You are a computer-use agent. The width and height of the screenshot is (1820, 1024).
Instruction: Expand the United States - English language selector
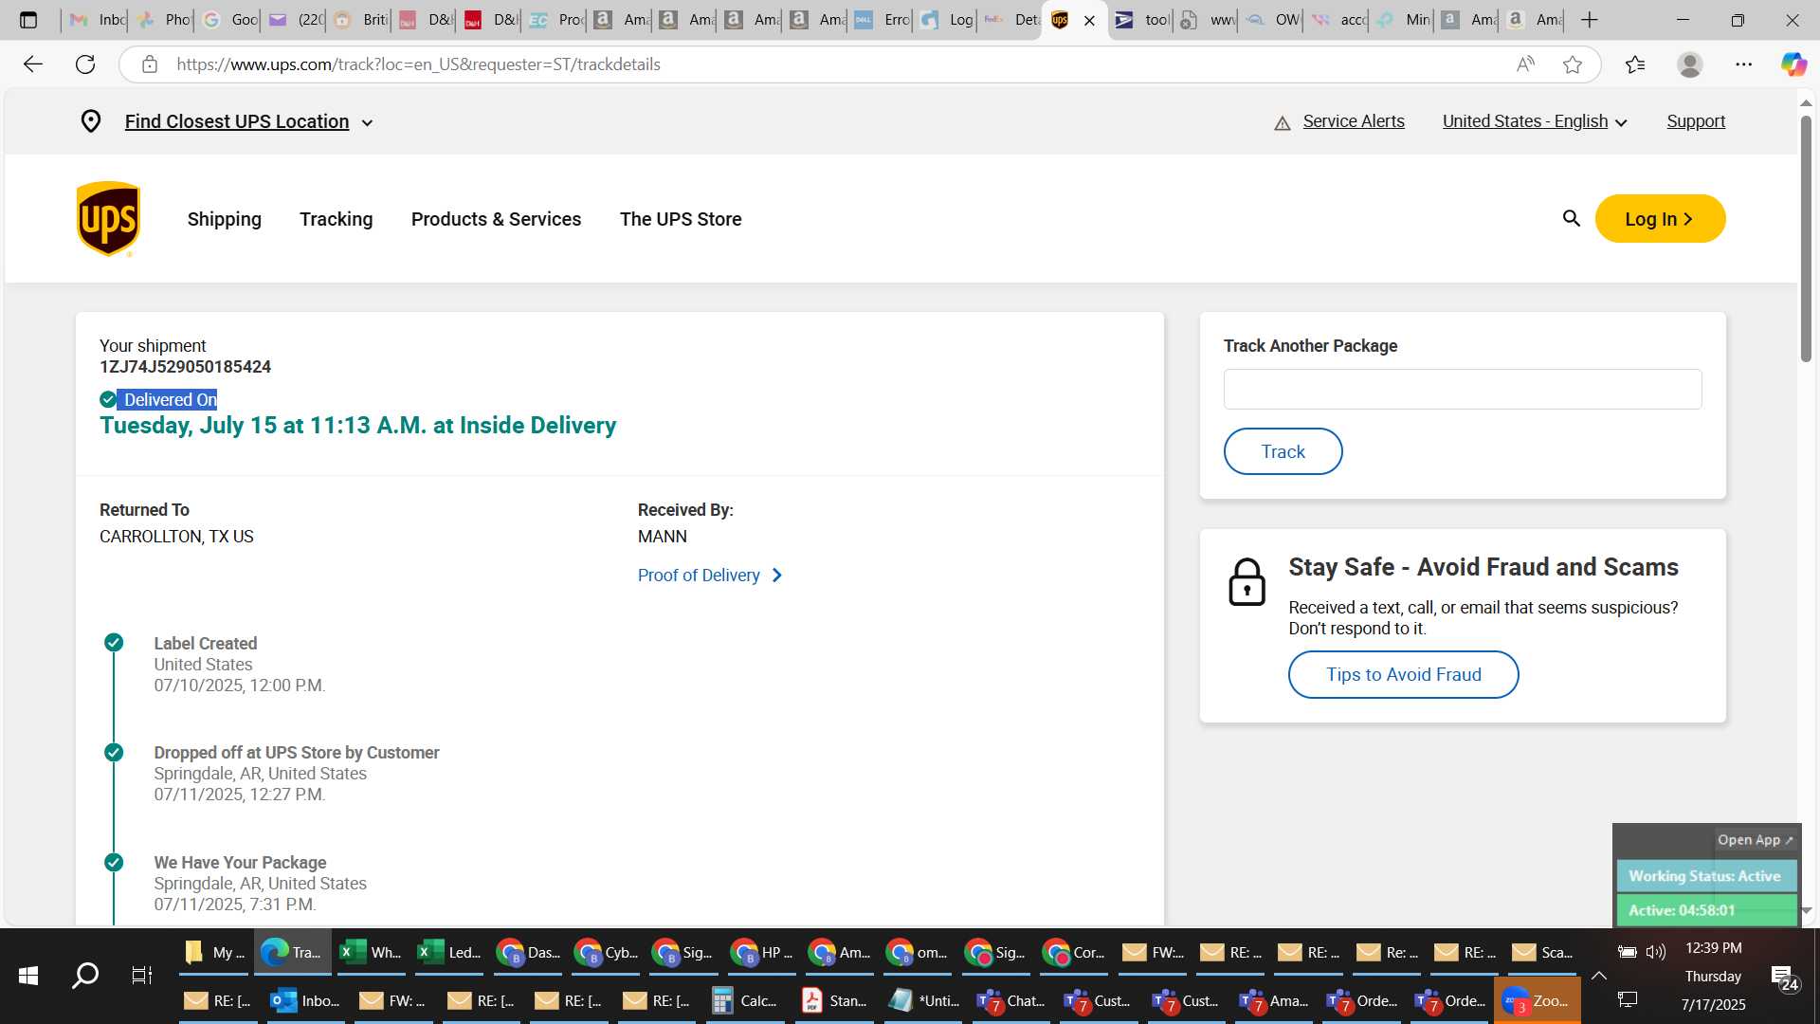1535,121
